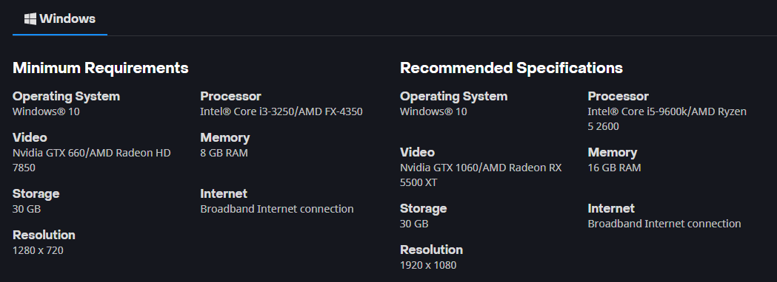Click minimum Storage 30 GB value

(27, 209)
